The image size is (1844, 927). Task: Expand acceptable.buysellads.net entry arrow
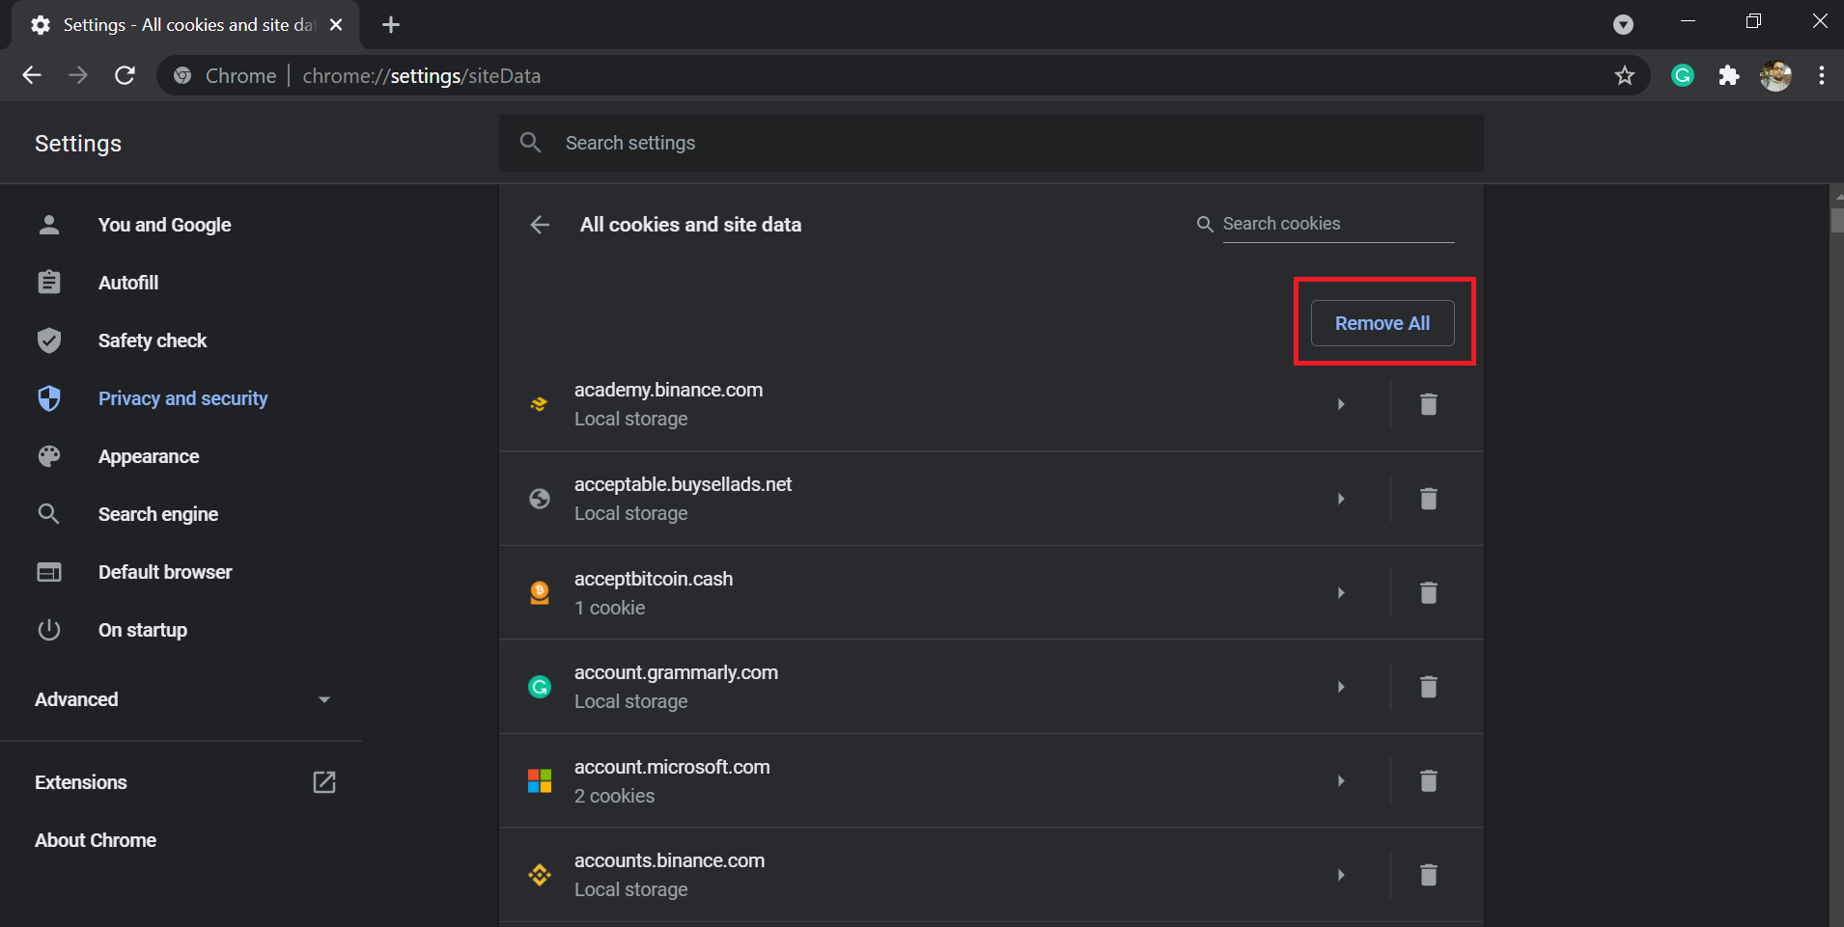1341,499
